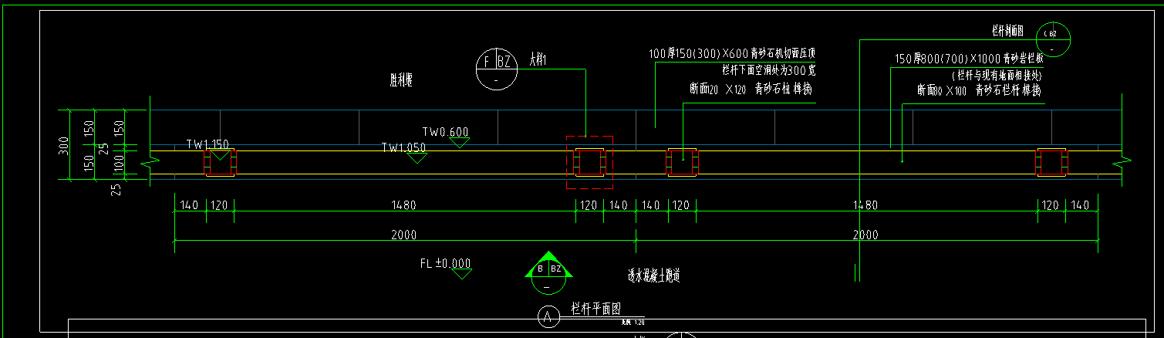Select the scale text under drawing title
The height and width of the screenshot is (338, 1164).
(633, 321)
